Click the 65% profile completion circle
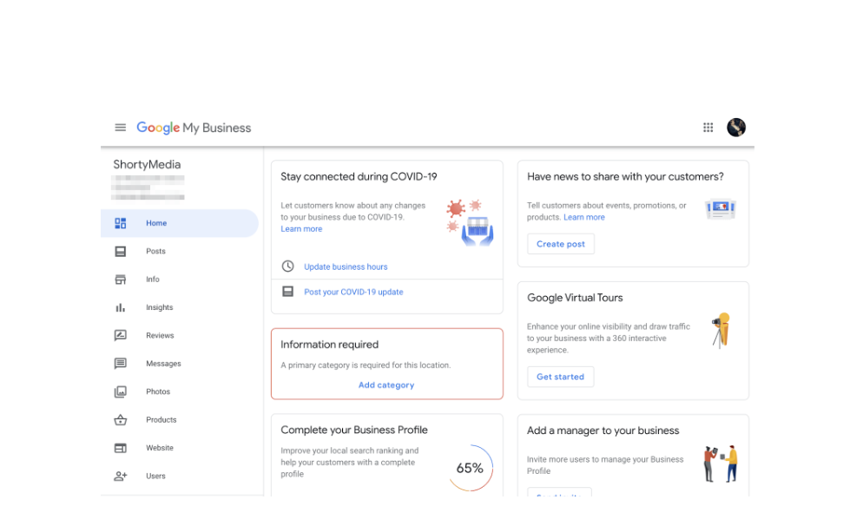The height and width of the screenshot is (526, 850). [470, 468]
